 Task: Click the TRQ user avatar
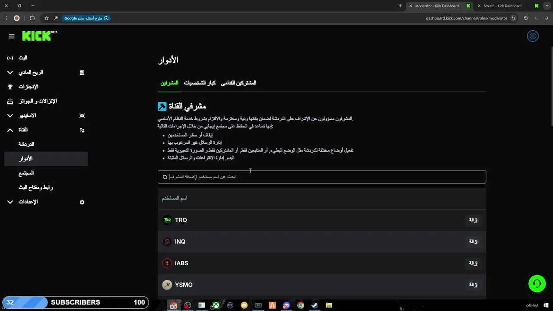167,220
